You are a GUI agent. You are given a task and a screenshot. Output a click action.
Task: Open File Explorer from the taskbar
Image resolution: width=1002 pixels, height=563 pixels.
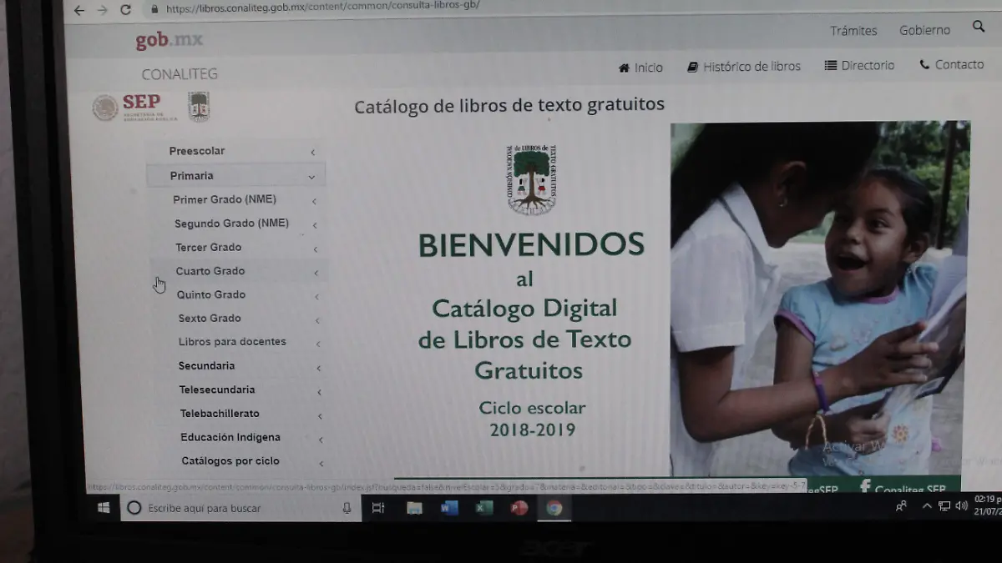click(x=415, y=508)
